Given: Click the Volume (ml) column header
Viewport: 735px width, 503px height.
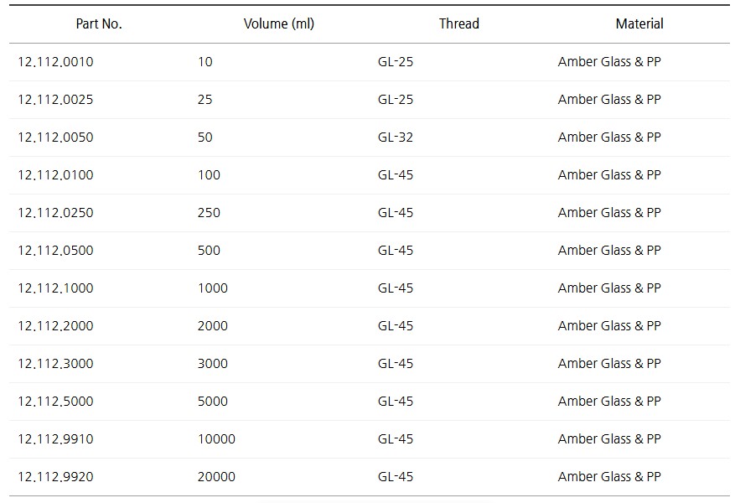Looking at the screenshot, I should tap(279, 24).
